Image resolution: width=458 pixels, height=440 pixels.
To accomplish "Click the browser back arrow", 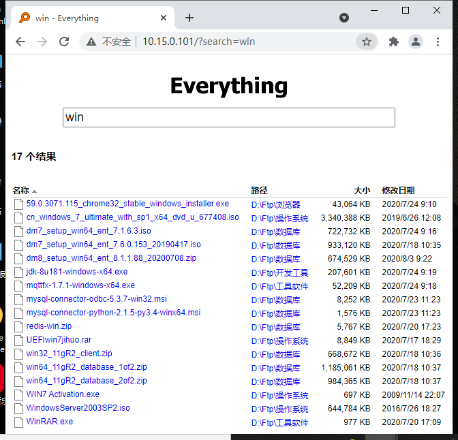I will click(x=20, y=42).
